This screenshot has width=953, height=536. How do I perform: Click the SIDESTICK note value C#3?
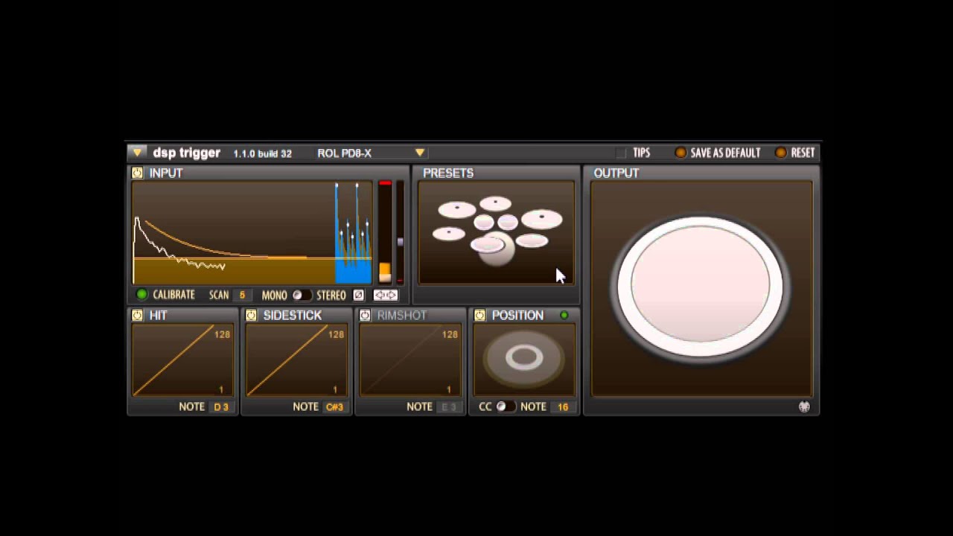pos(335,406)
